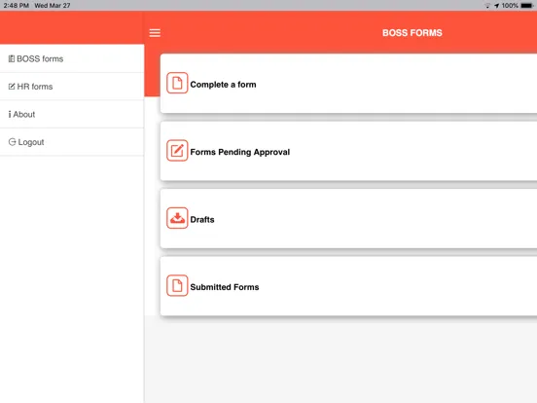The width and height of the screenshot is (537, 403).
Task: Select Logout in the sidebar
Action: tap(72, 142)
